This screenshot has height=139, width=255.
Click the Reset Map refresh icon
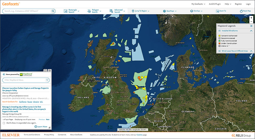click(241, 11)
